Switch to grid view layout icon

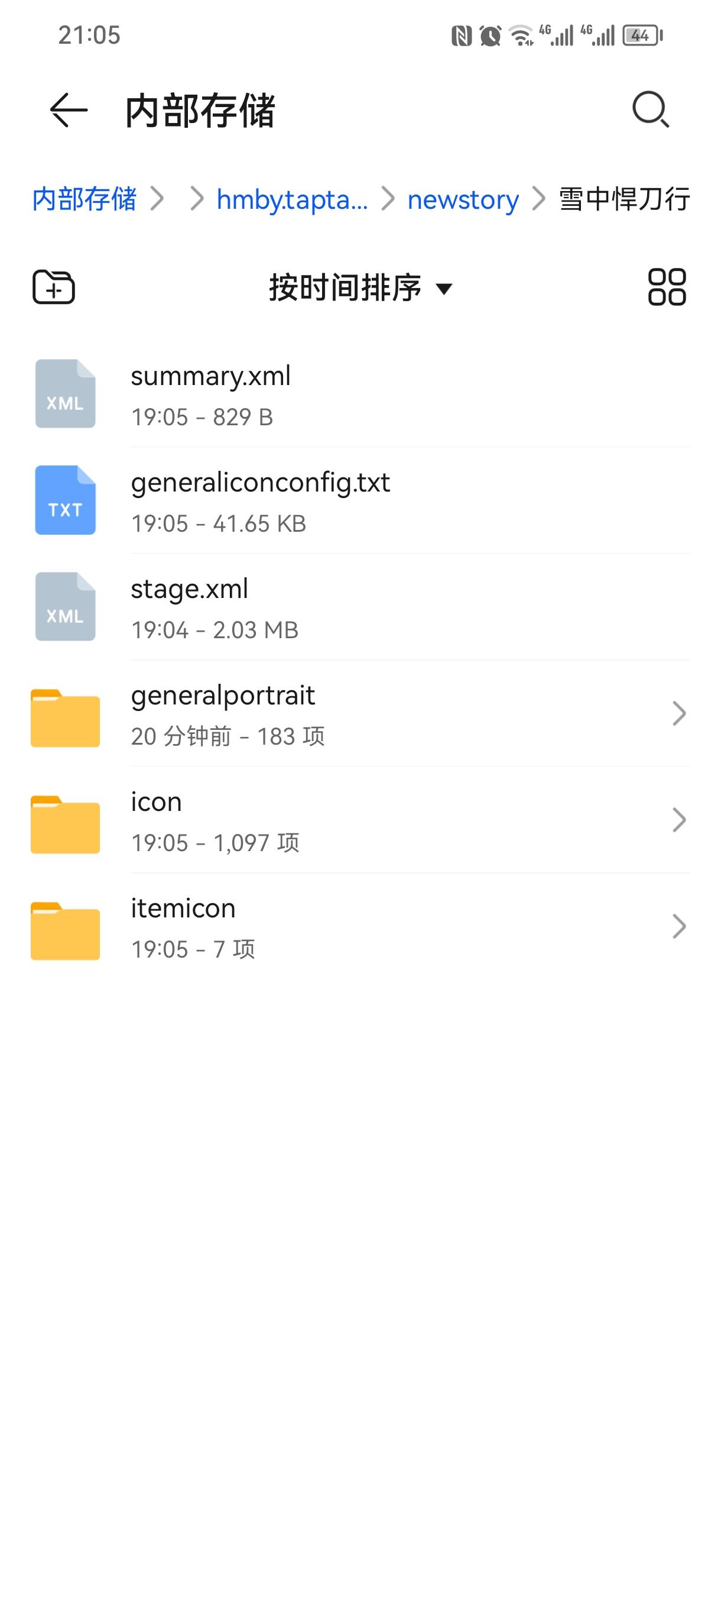667,287
